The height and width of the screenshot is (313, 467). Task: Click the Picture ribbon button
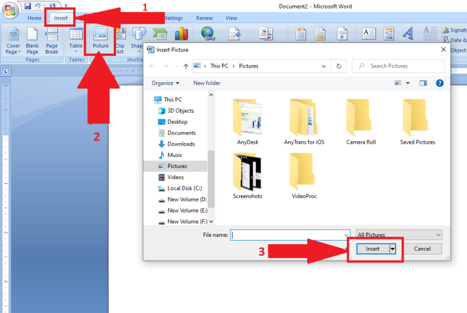coord(100,39)
